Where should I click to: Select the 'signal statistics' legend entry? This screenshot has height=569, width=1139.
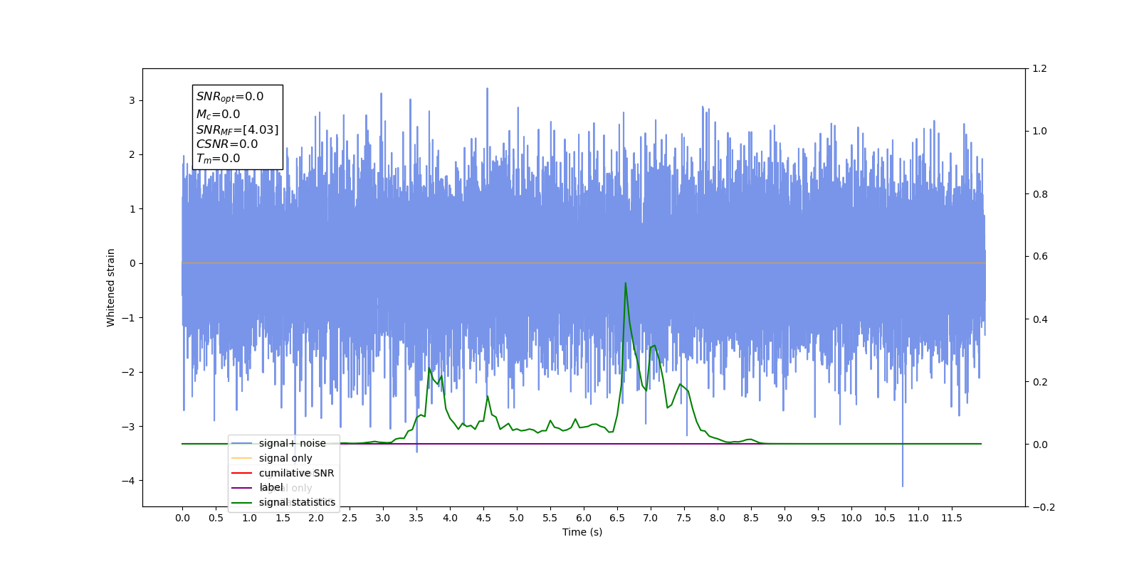click(x=297, y=502)
